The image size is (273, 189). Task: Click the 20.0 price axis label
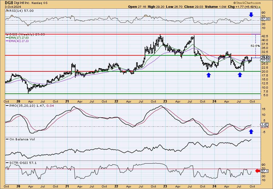(265, 72)
